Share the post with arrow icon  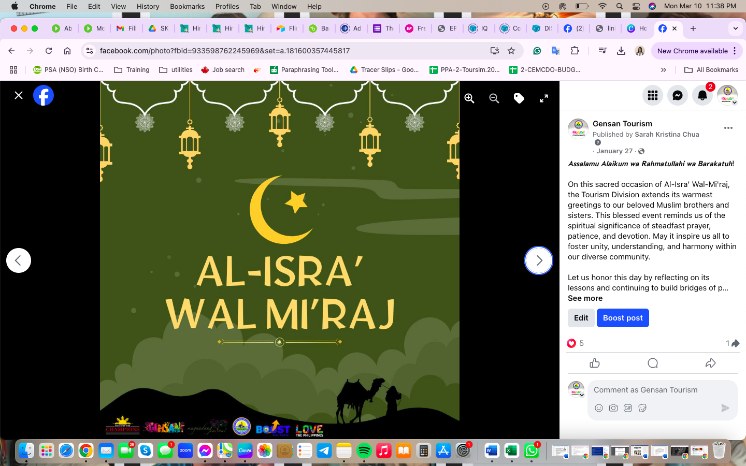[711, 363]
